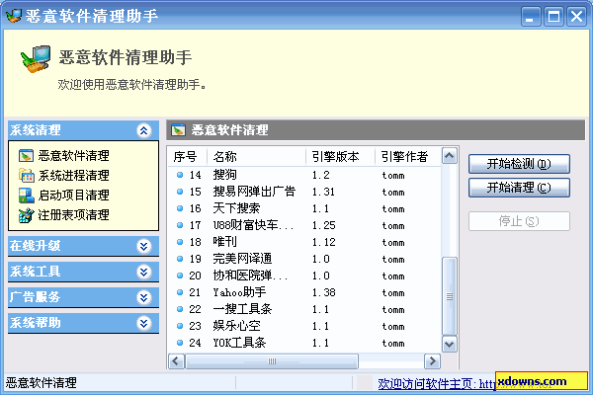Click the vertical scrollbar down arrow

[450, 344]
